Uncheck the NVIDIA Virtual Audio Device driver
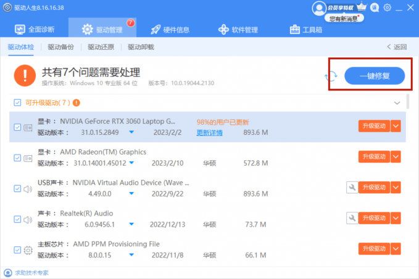The height and width of the screenshot is (279, 419). (17, 188)
